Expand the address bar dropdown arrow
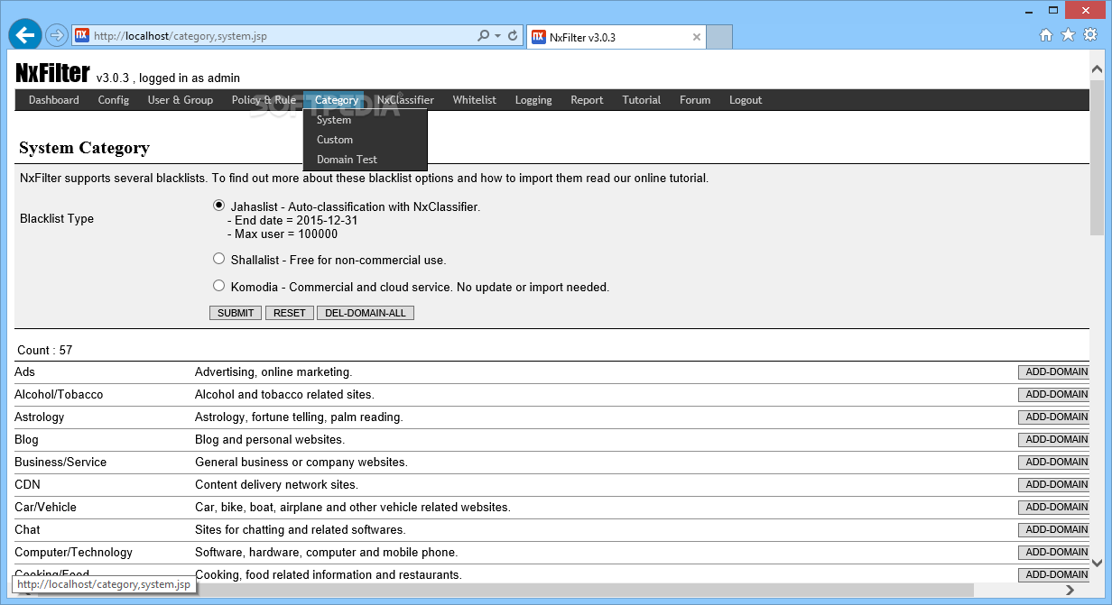1112x605 pixels. (498, 36)
